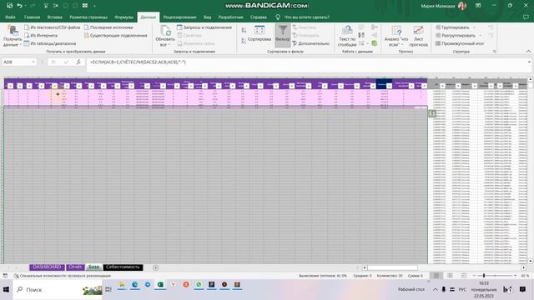This screenshot has width=534, height=300.
Task: Open WhatsApp from the taskbar
Action: [x=199, y=285]
